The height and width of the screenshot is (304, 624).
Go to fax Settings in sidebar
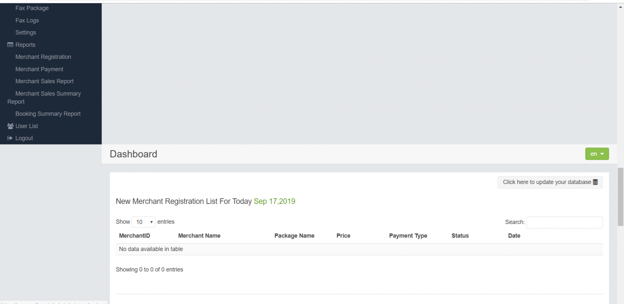coord(26,32)
